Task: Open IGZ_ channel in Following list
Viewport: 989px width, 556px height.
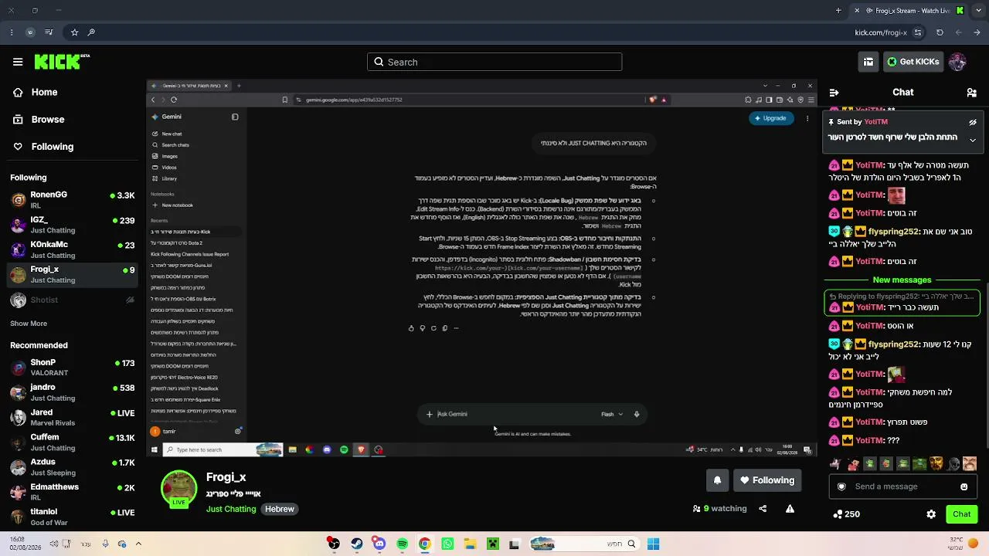Action: 73,225
